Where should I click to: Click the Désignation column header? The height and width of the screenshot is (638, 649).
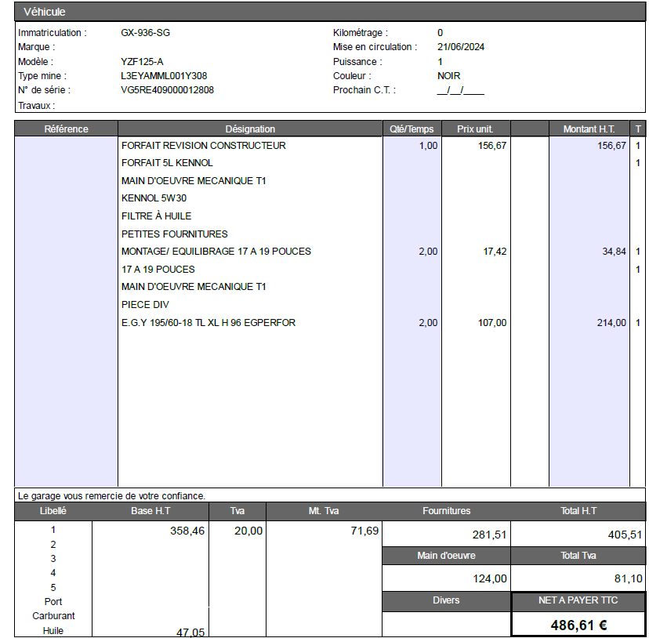click(x=250, y=129)
